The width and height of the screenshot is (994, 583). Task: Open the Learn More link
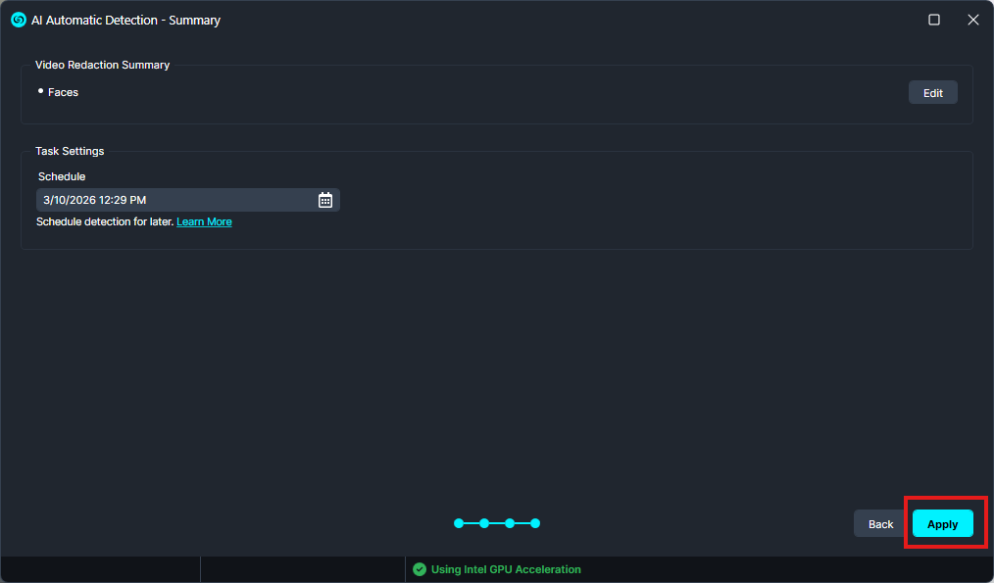pyautogui.click(x=204, y=221)
